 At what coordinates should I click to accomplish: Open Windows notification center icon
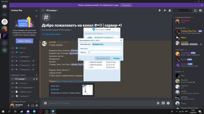coord(200,111)
